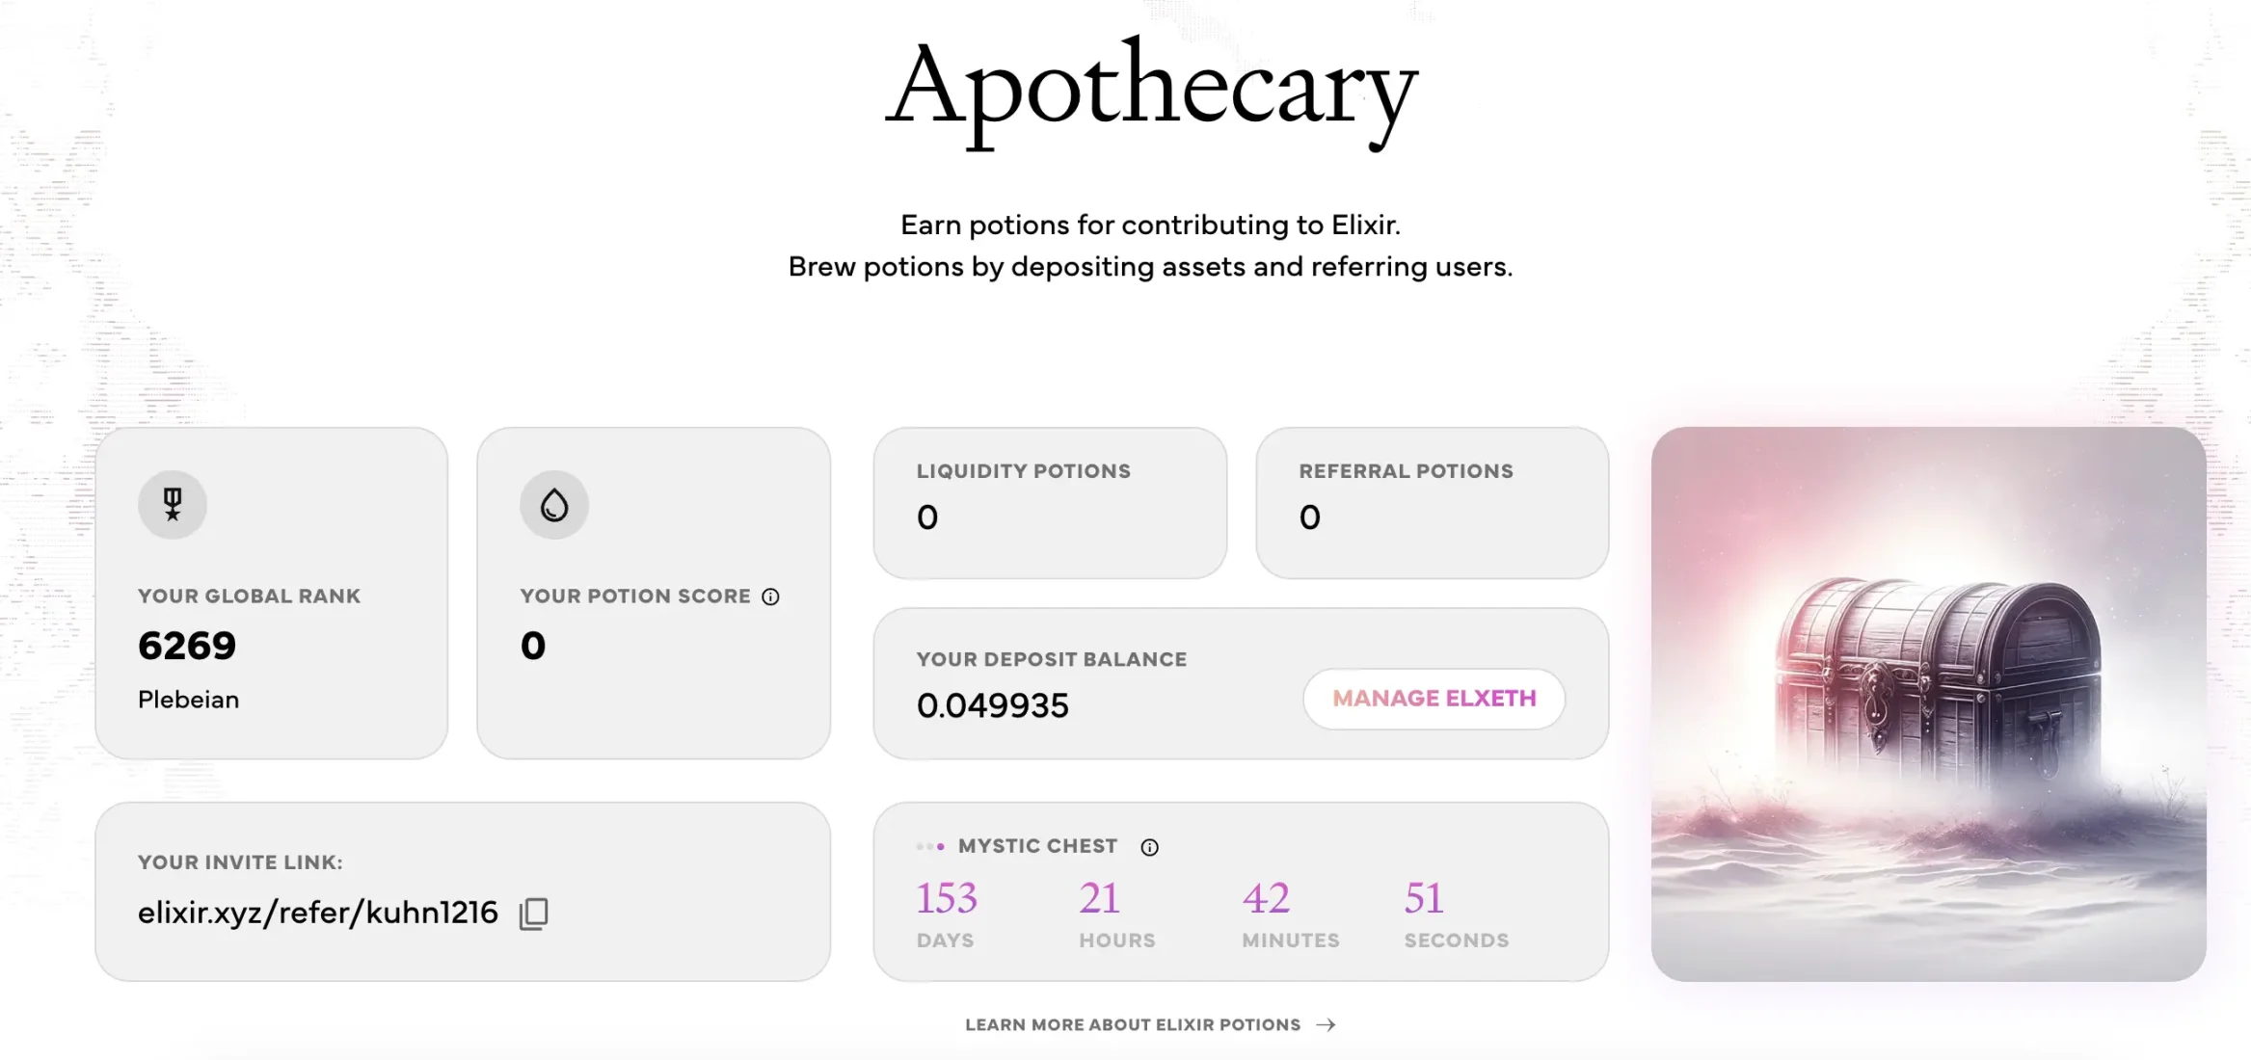
Task: Open the Learn More About Elixir Potions link
Action: 1133,1024
